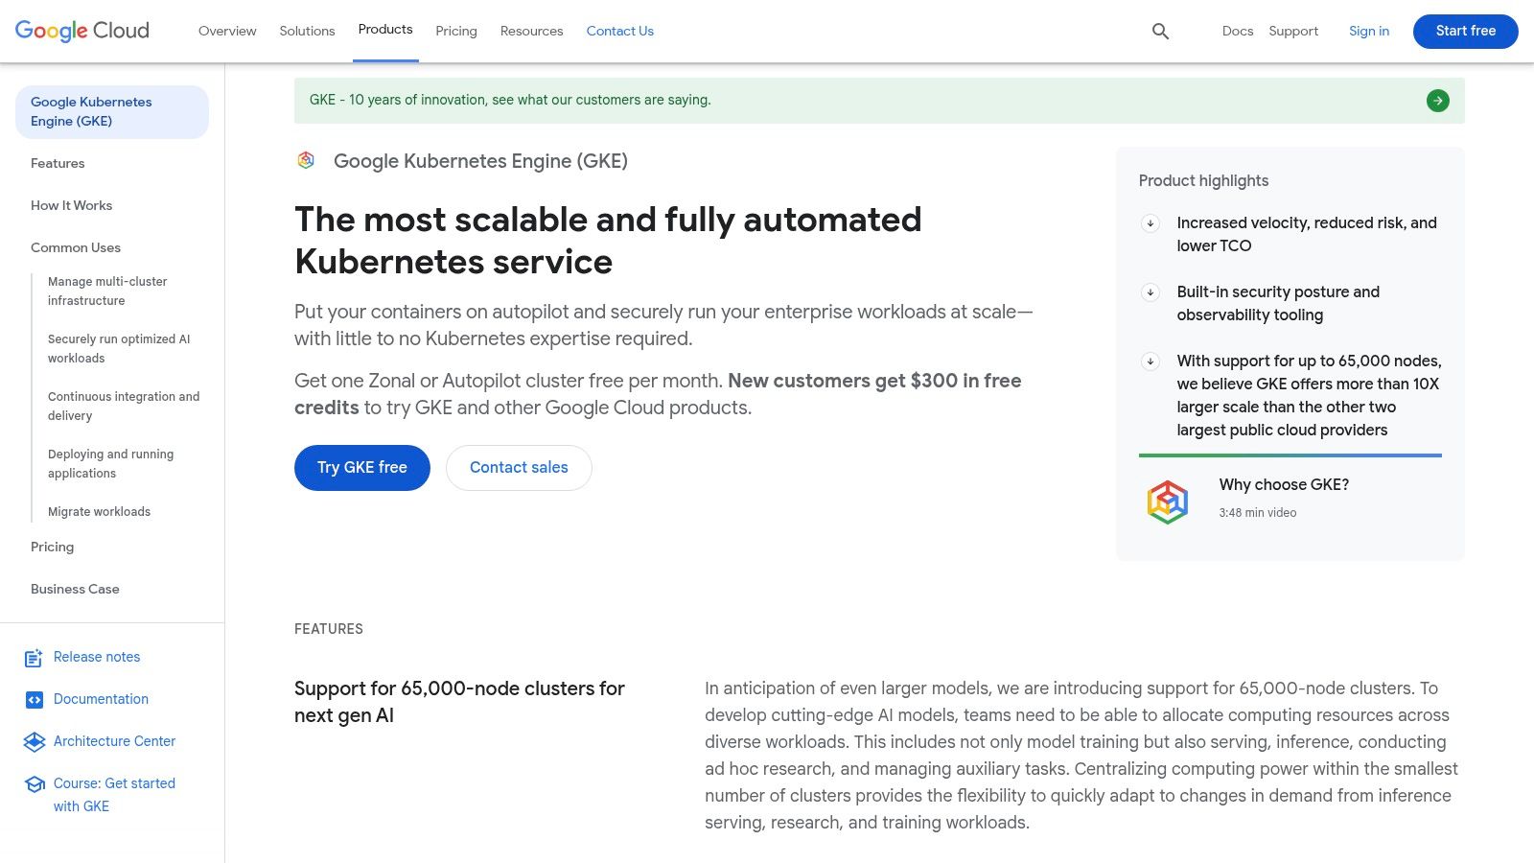Click 'Built-in security posture and observability tooling' text
The height and width of the screenshot is (863, 1534).
[1278, 304]
